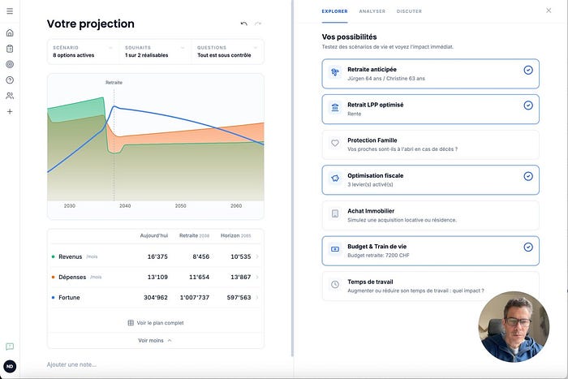This screenshot has width=568, height=379.
Task: Open the Souhaits dropdown
Action: pos(155,52)
